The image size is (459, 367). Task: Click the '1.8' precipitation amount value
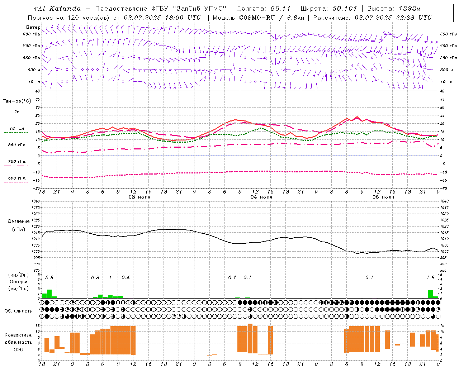click(430, 277)
